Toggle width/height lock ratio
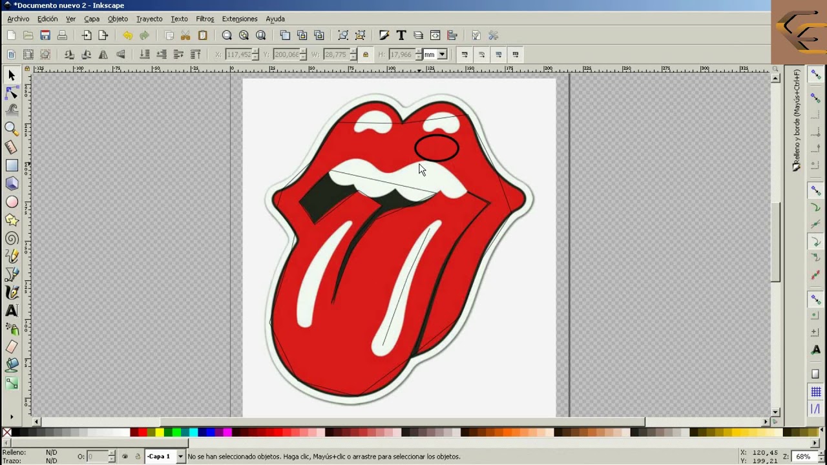827x465 pixels. tap(366, 55)
